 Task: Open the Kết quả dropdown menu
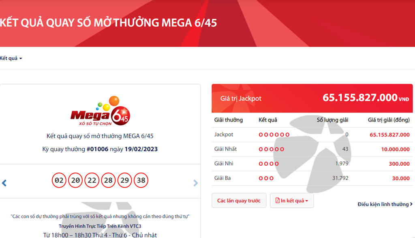pyautogui.click(x=11, y=58)
